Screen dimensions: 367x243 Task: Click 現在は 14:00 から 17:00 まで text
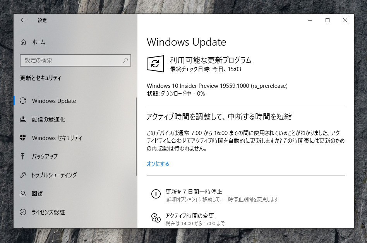point(195,223)
